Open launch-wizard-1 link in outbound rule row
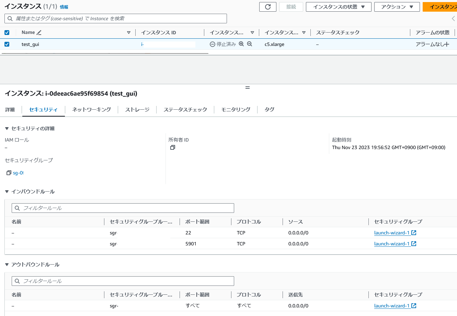The height and width of the screenshot is (316, 457). [392, 306]
